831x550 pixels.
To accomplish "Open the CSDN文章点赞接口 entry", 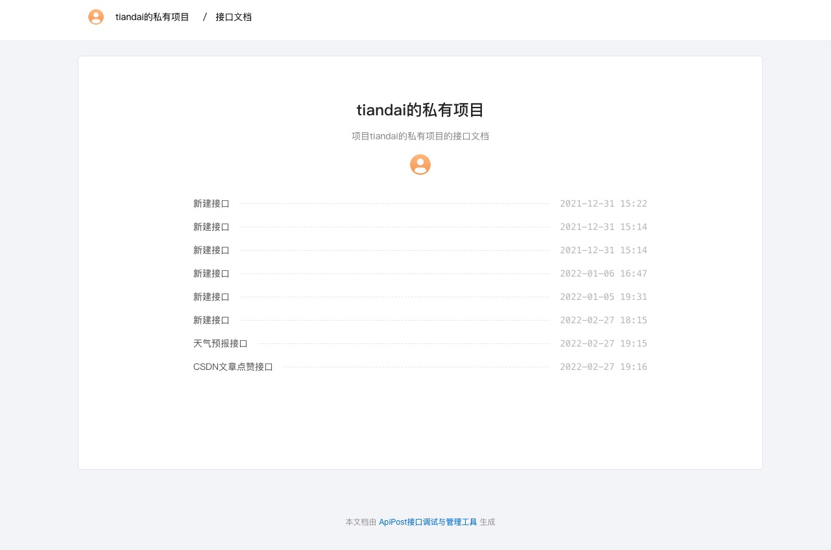I will click(233, 367).
